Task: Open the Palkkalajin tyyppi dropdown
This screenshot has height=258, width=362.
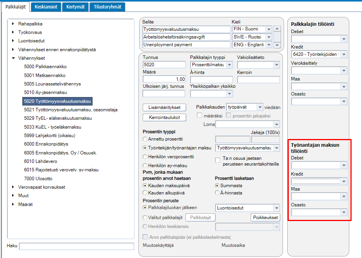Action: [x=229, y=65]
